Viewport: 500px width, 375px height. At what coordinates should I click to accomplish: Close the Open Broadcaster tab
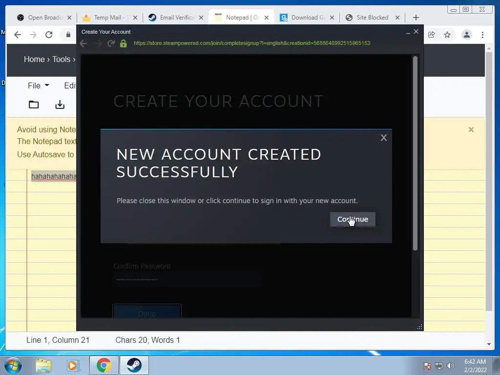coord(69,18)
